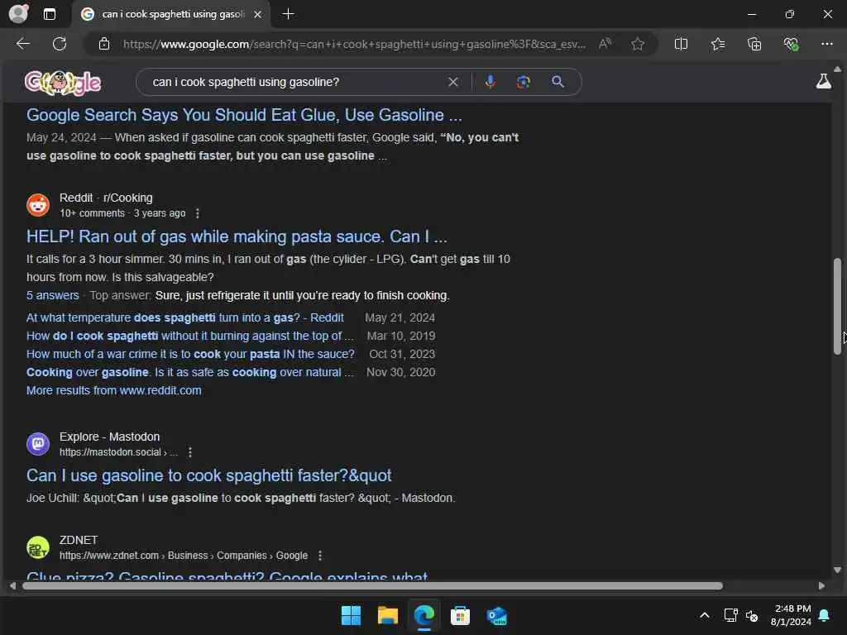Screen dimensions: 847x635
Task: Open 'At what temperature does spaghetti turn' link
Action: click(184, 317)
